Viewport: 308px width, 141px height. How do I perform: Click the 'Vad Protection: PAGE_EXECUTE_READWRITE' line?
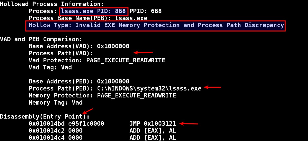pyautogui.click(x=97, y=60)
